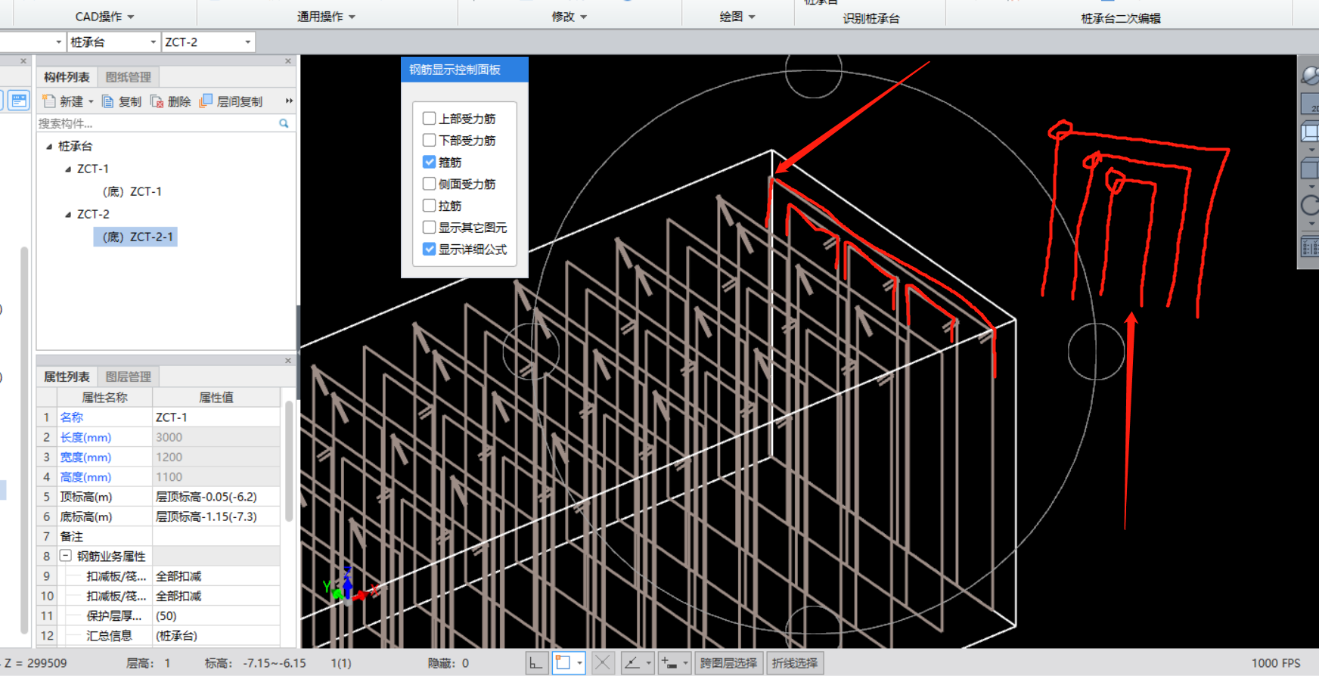This screenshot has width=1319, height=676.
Task: Enable 侧面受力筋 checkbox
Action: point(429,184)
